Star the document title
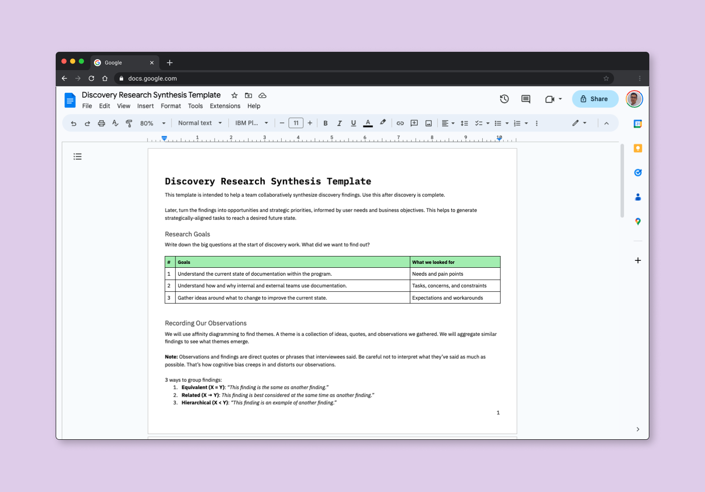Screen dimensions: 705x492 (x=234, y=95)
